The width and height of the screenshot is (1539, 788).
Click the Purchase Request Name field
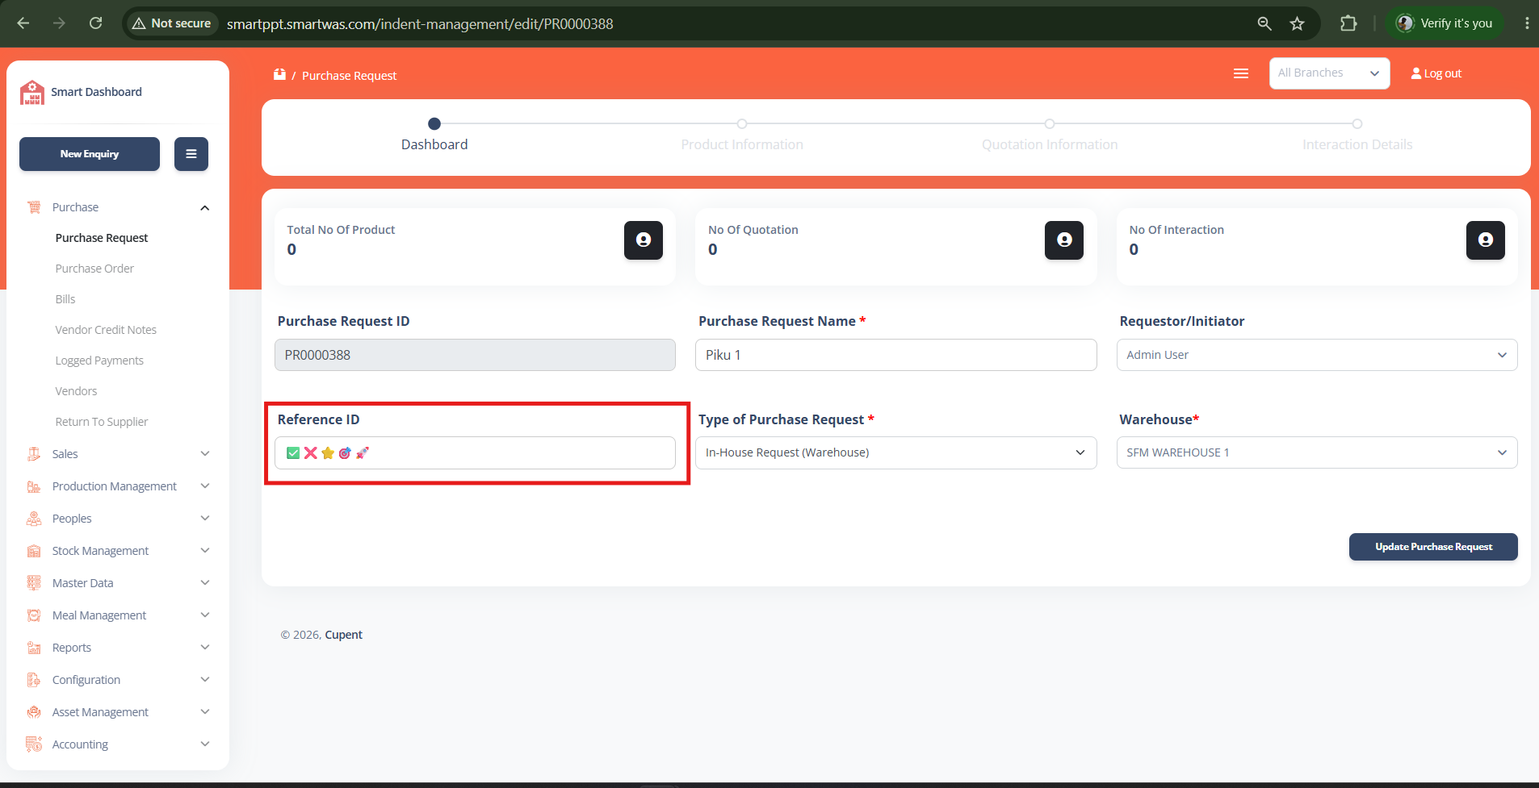[895, 355]
